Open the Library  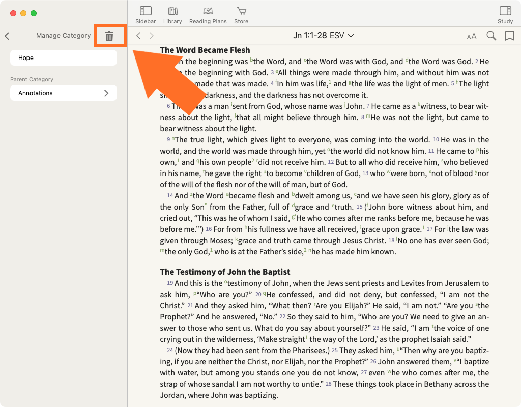pos(172,14)
